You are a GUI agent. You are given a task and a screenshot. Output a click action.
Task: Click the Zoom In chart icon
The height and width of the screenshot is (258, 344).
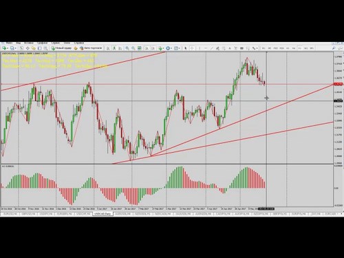(x=127, y=48)
